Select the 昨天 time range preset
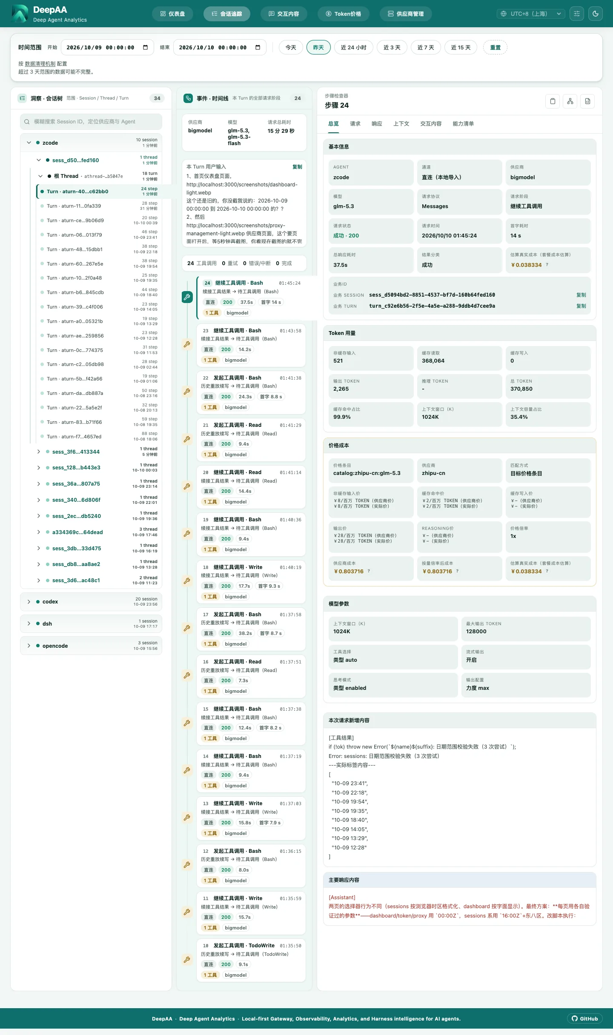Screen dimensions: 613x1035 318,47
